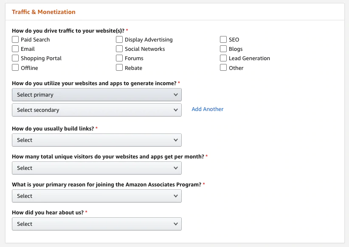The width and height of the screenshot is (349, 247).
Task: Check Display Advertising option
Action: pos(119,39)
